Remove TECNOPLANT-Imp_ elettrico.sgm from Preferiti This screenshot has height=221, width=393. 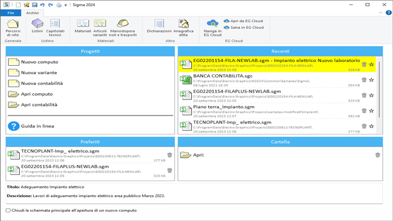click(169, 155)
